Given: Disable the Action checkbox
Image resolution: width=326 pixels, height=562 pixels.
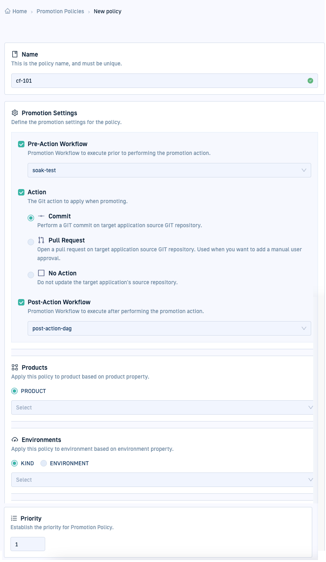Looking at the screenshot, I should pyautogui.click(x=22, y=192).
